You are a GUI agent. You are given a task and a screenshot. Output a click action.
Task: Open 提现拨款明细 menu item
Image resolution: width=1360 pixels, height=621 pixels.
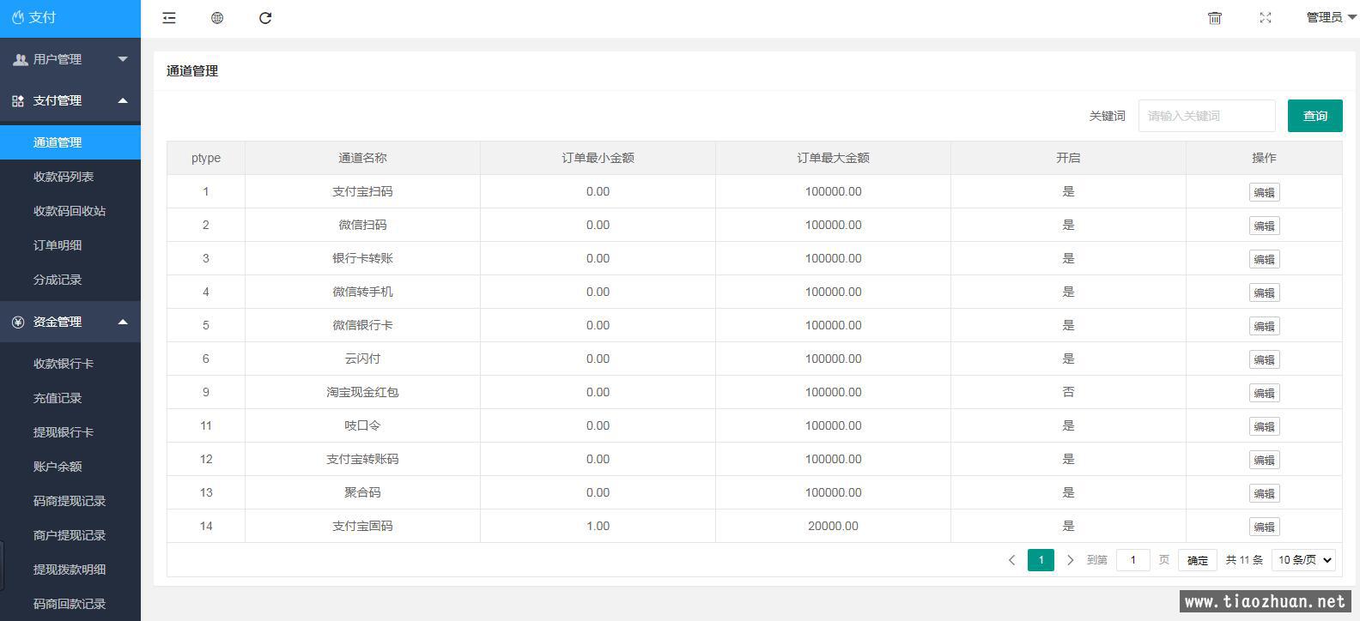[70, 570]
